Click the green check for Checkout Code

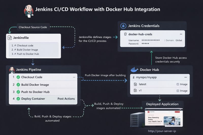[18, 77]
